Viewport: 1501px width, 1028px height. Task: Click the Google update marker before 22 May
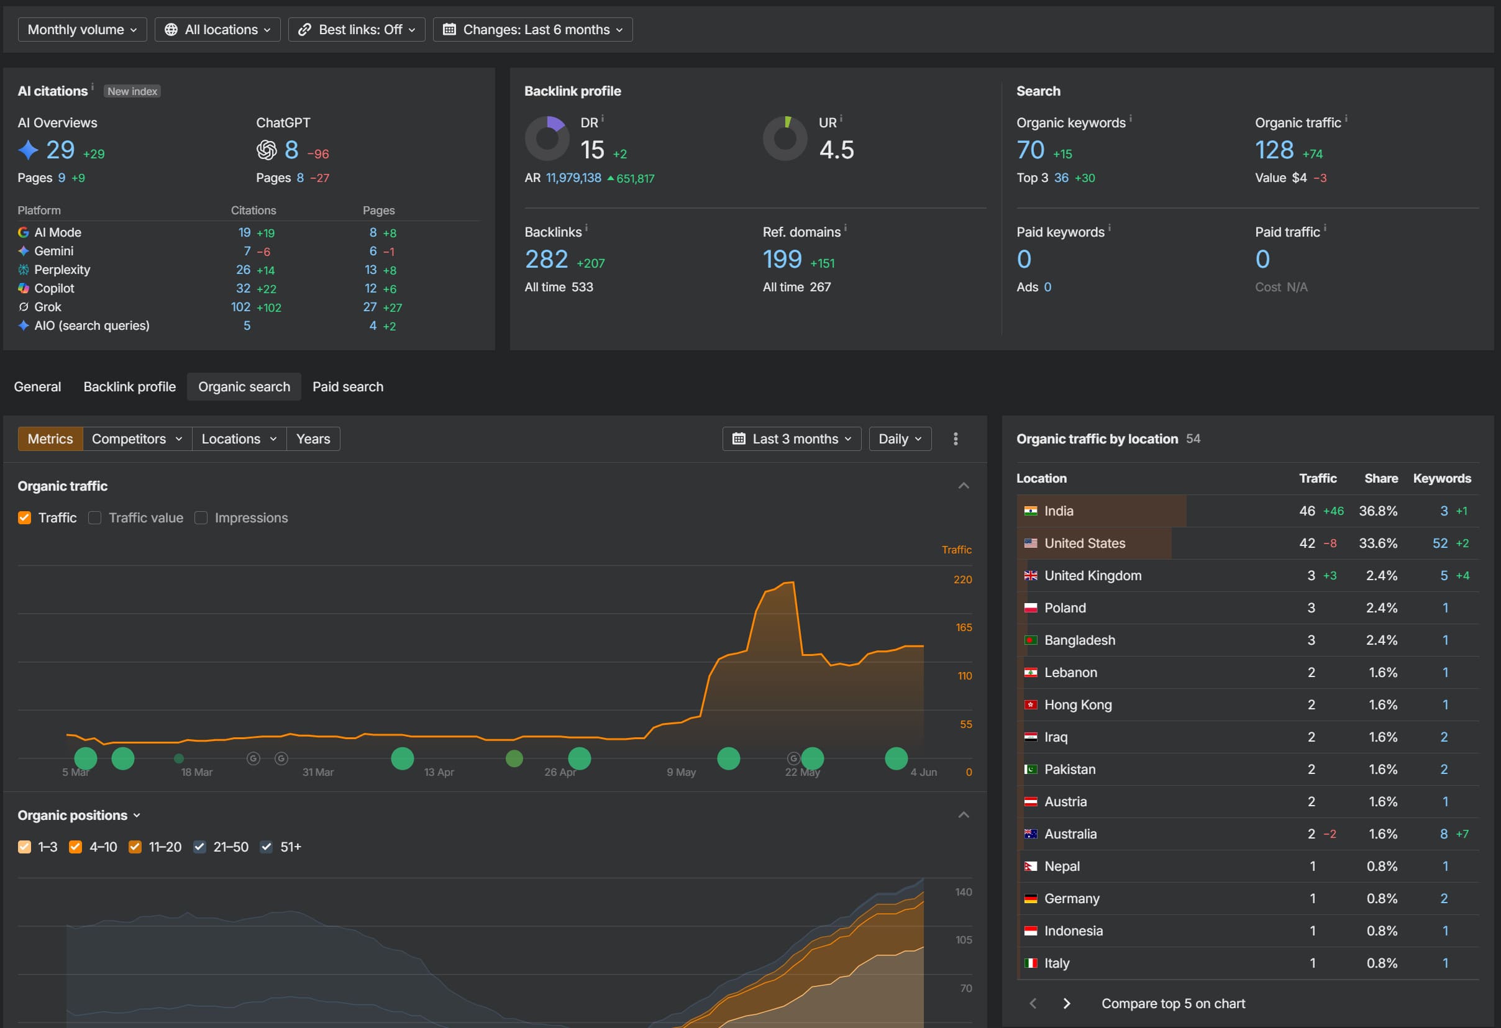[x=793, y=758]
